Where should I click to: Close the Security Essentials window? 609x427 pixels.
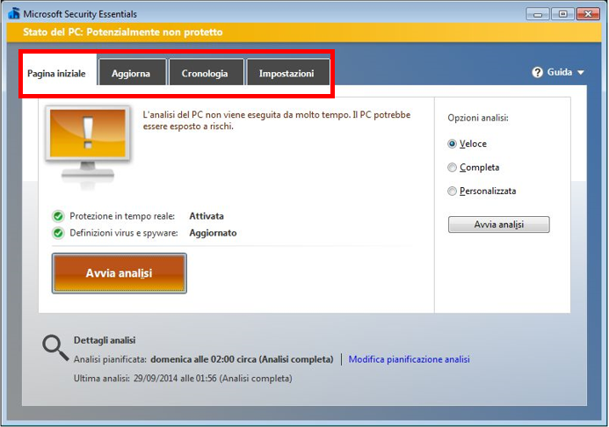(588, 14)
